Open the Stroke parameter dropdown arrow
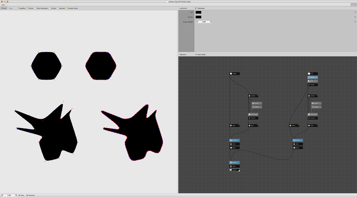 355,17
